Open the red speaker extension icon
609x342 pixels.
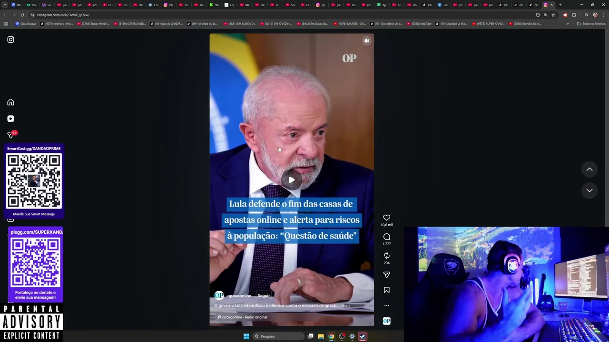point(565,15)
